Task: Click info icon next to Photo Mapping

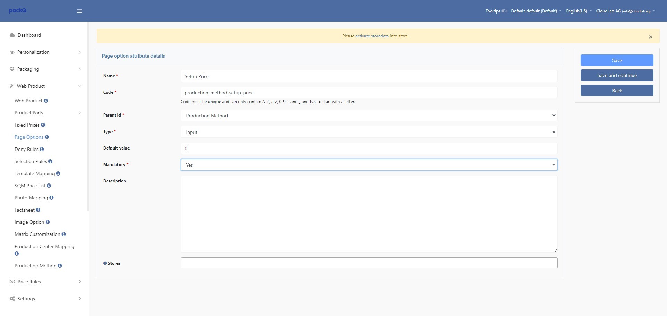Action: (51, 198)
